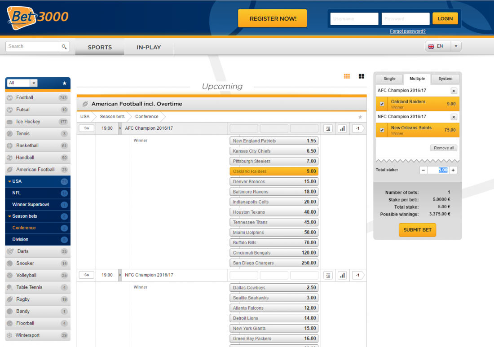This screenshot has height=347, width=494.
Task: Collapse the USA tree node
Action: (10, 181)
